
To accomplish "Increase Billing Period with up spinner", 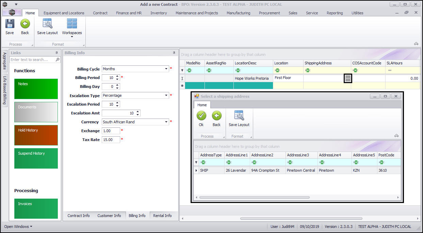I will click(x=117, y=76).
